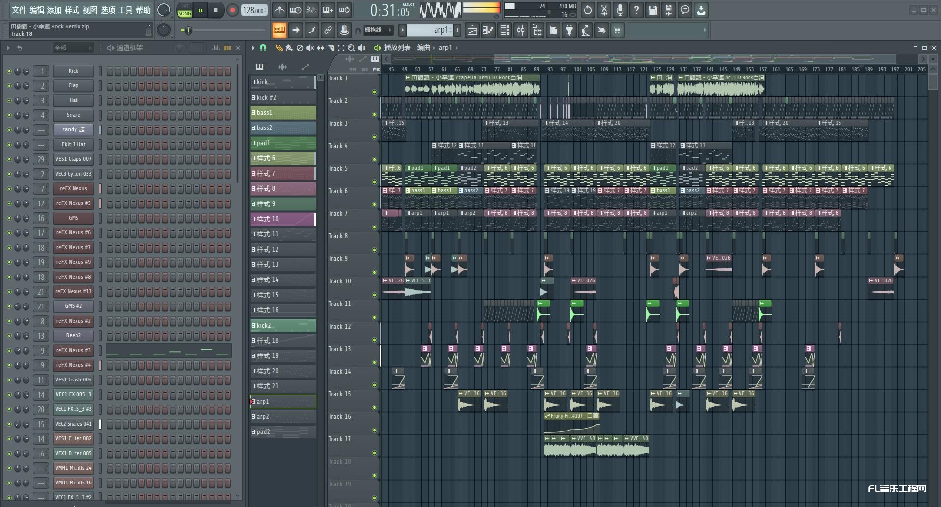
Task: Toggle loop recording icon
Action: point(344,10)
